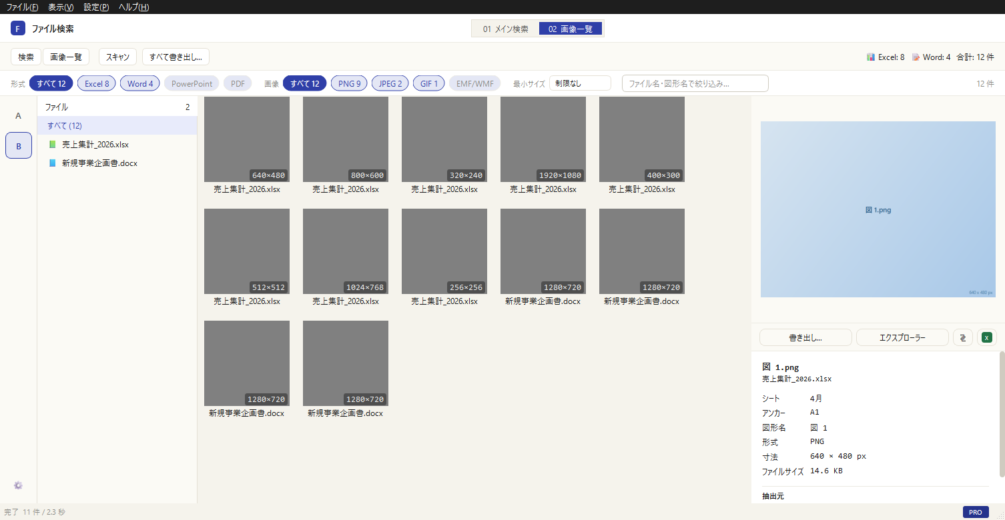Open the 最小サイズ 制限なし dropdown
The width and height of the screenshot is (1005, 520).
coord(580,83)
